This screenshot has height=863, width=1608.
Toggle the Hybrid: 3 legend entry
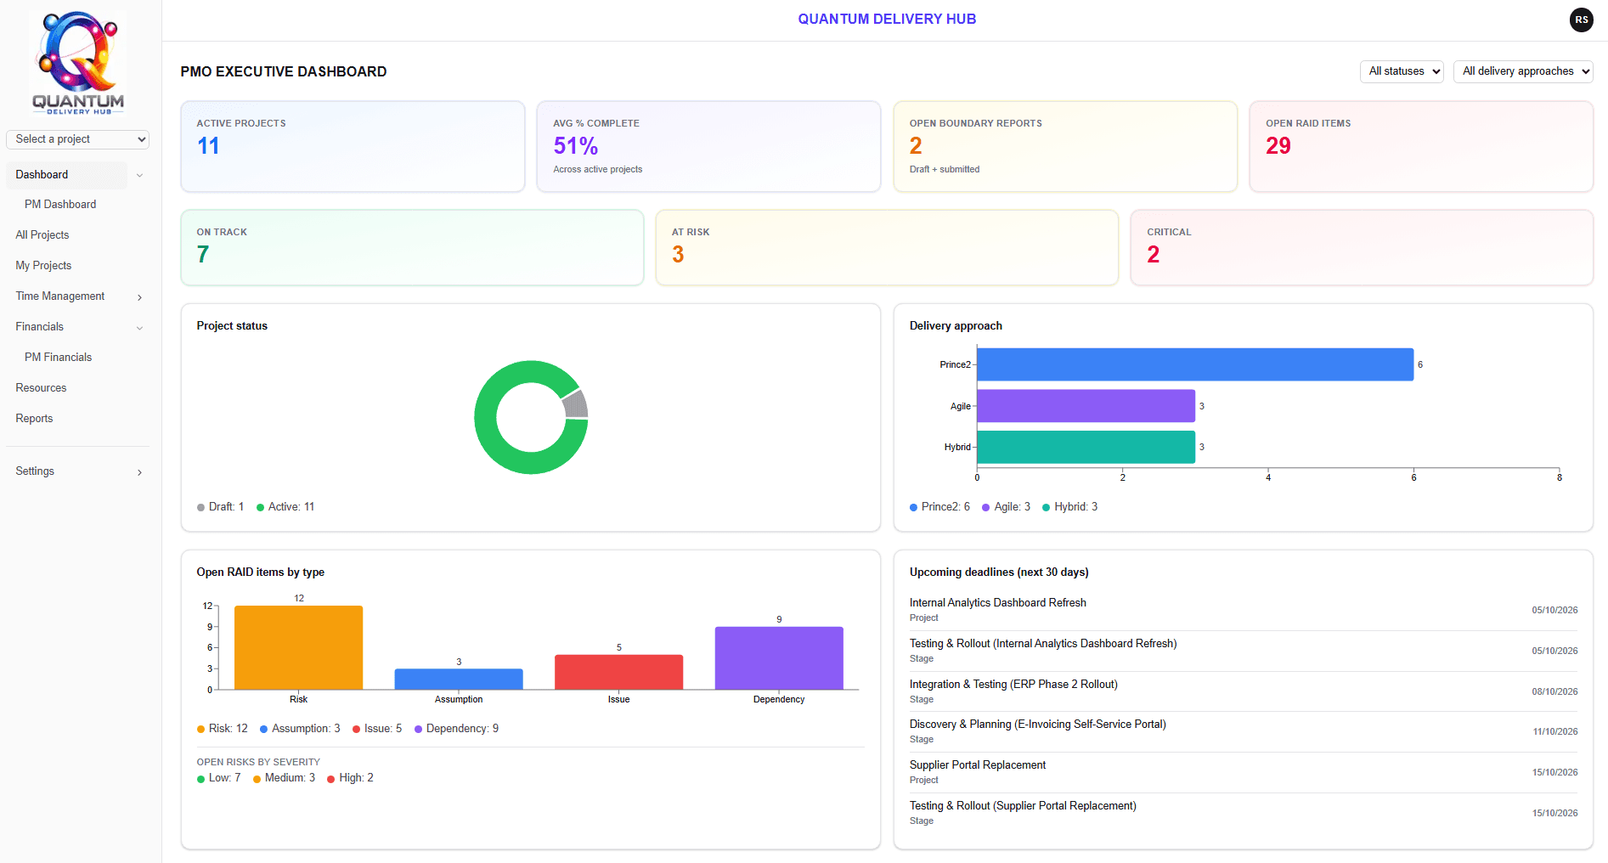pos(1070,507)
